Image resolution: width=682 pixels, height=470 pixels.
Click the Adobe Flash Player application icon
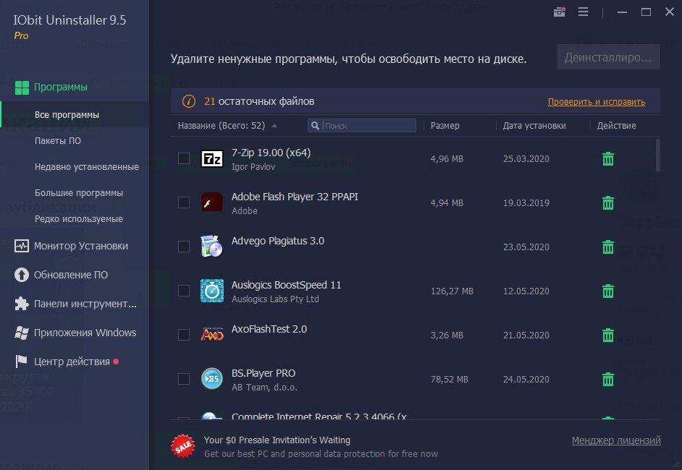[x=212, y=202]
